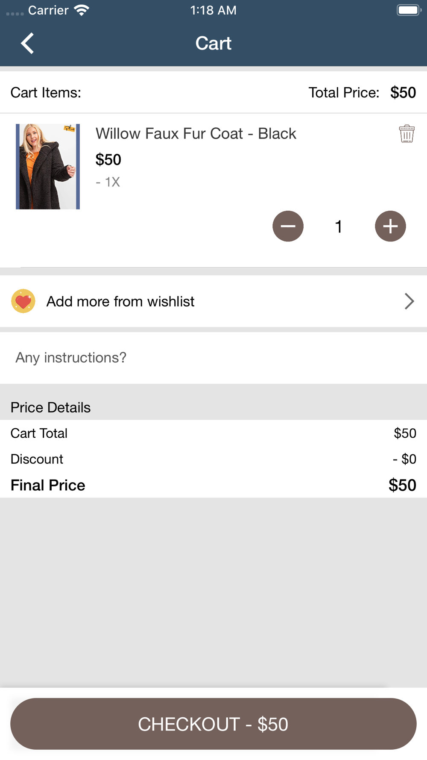Tap the battery status icon
The image size is (427, 760).
coord(409,10)
